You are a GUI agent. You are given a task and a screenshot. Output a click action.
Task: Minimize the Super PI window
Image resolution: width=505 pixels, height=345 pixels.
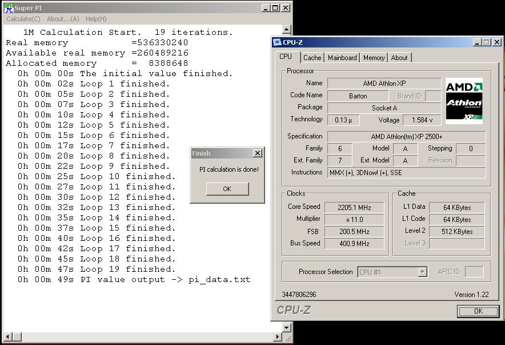[266, 8]
